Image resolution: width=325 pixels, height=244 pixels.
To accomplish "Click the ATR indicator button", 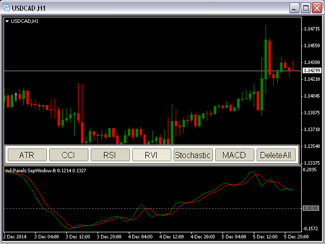I will pos(26,155).
